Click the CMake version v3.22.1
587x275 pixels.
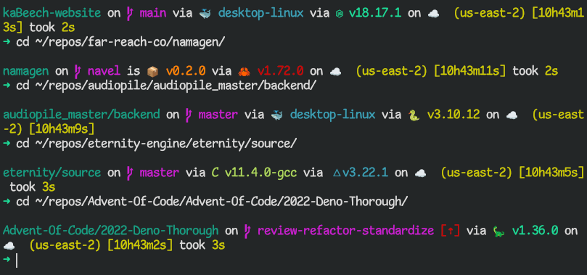click(x=365, y=173)
